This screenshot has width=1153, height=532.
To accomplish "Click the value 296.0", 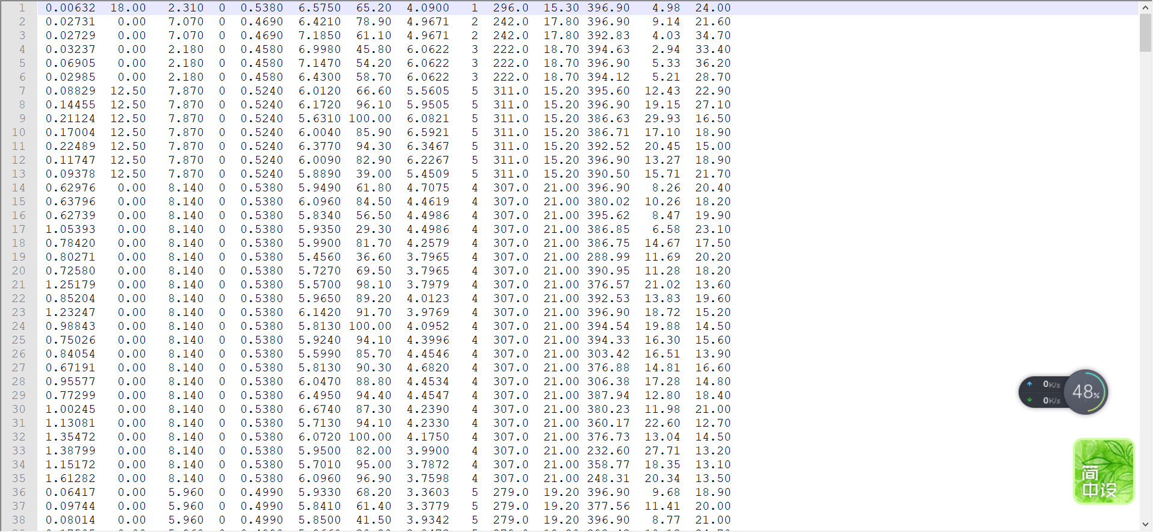I will [511, 8].
